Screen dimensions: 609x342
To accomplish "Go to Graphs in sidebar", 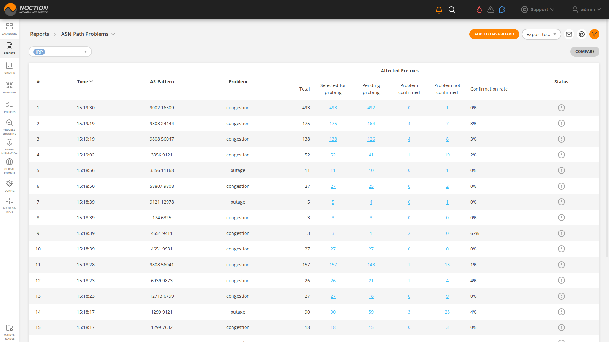I will click(x=10, y=68).
